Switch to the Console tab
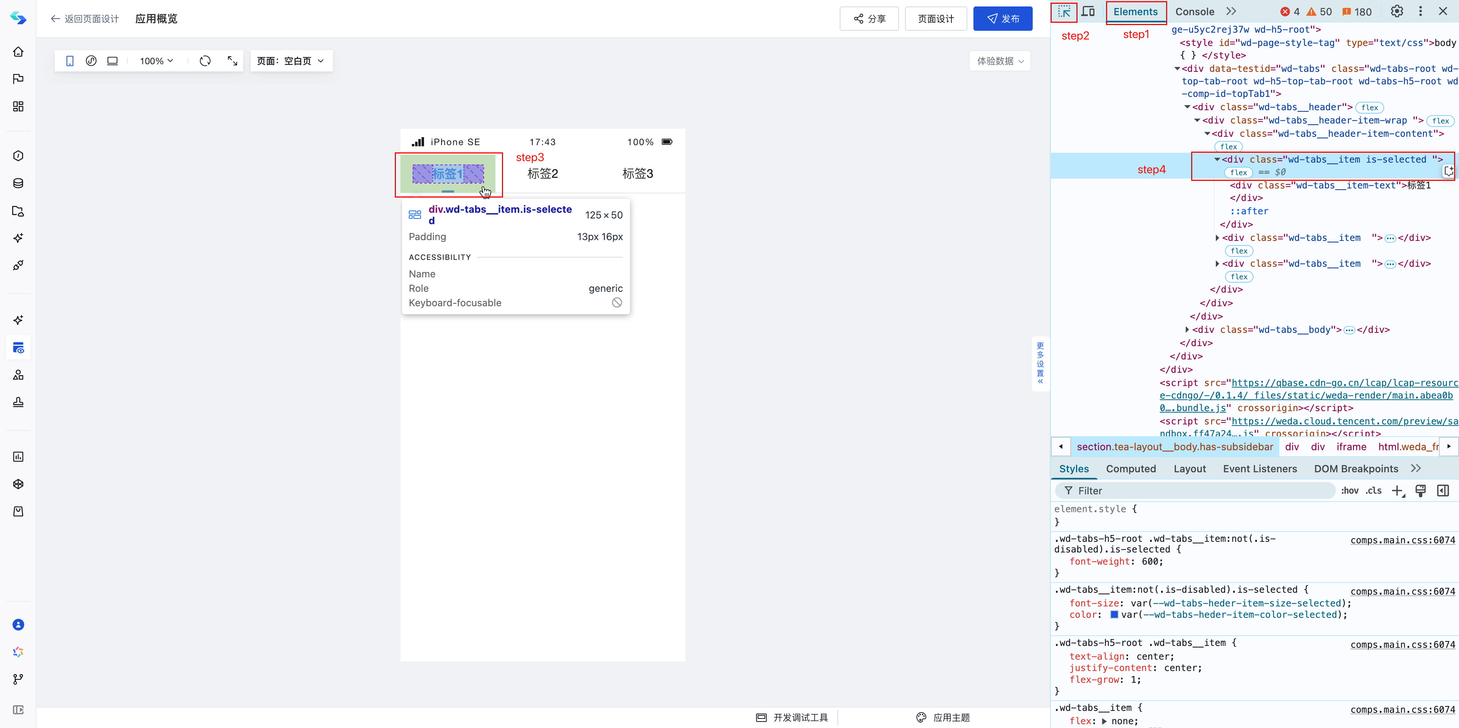 [1195, 11]
